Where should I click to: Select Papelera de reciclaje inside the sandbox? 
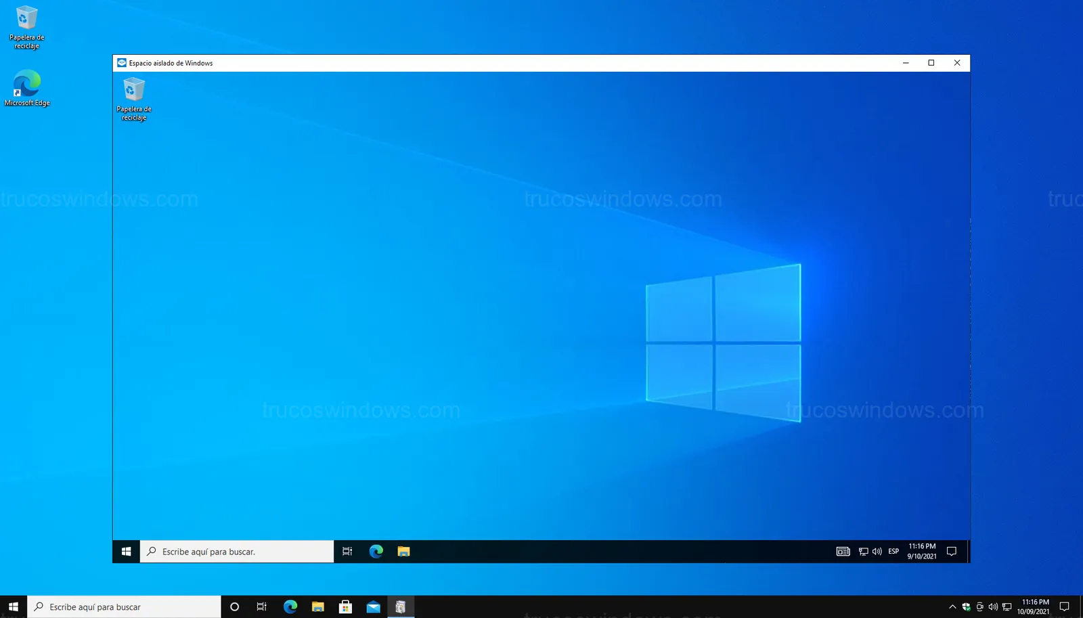[x=134, y=99]
